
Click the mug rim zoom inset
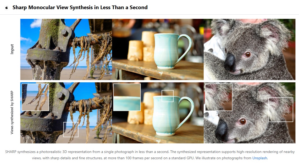coord(127,97)
